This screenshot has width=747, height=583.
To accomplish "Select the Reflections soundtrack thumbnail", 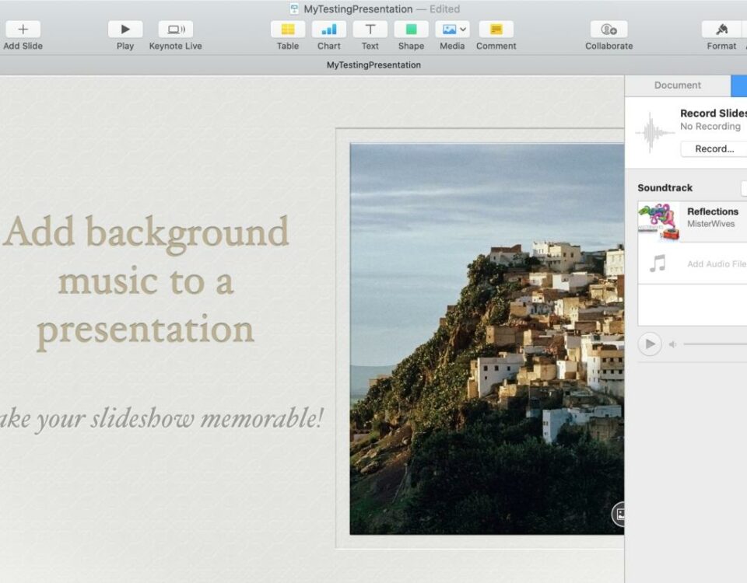I will tap(659, 222).
